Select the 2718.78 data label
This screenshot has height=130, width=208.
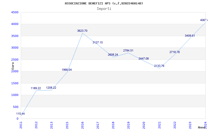[x=174, y=52]
